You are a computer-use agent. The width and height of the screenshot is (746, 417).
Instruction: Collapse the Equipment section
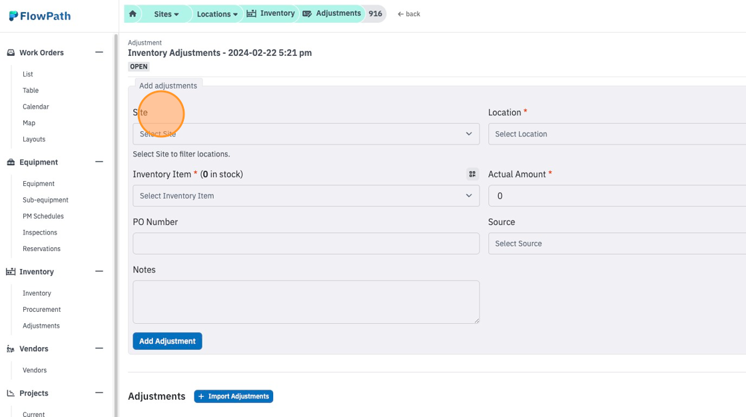99,162
